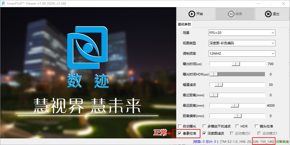Click the 运动模式1 checkbox
The image size is (290, 145).
[x=259, y=134]
